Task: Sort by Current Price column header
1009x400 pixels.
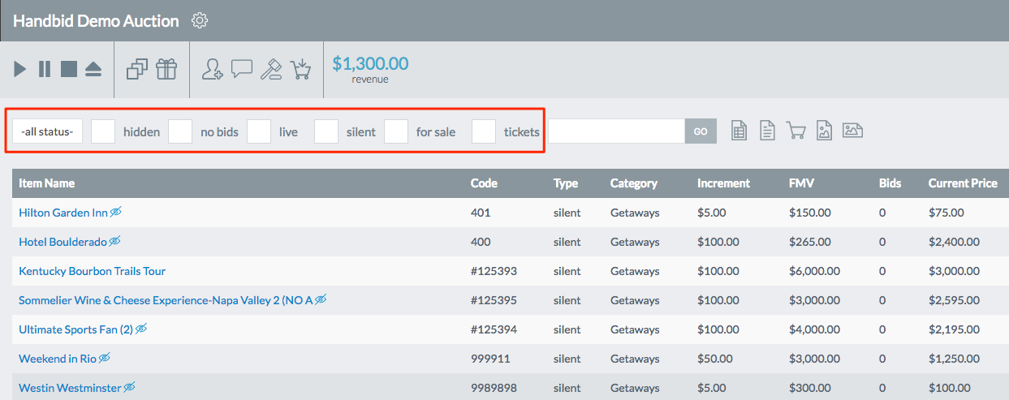Action: [x=963, y=183]
